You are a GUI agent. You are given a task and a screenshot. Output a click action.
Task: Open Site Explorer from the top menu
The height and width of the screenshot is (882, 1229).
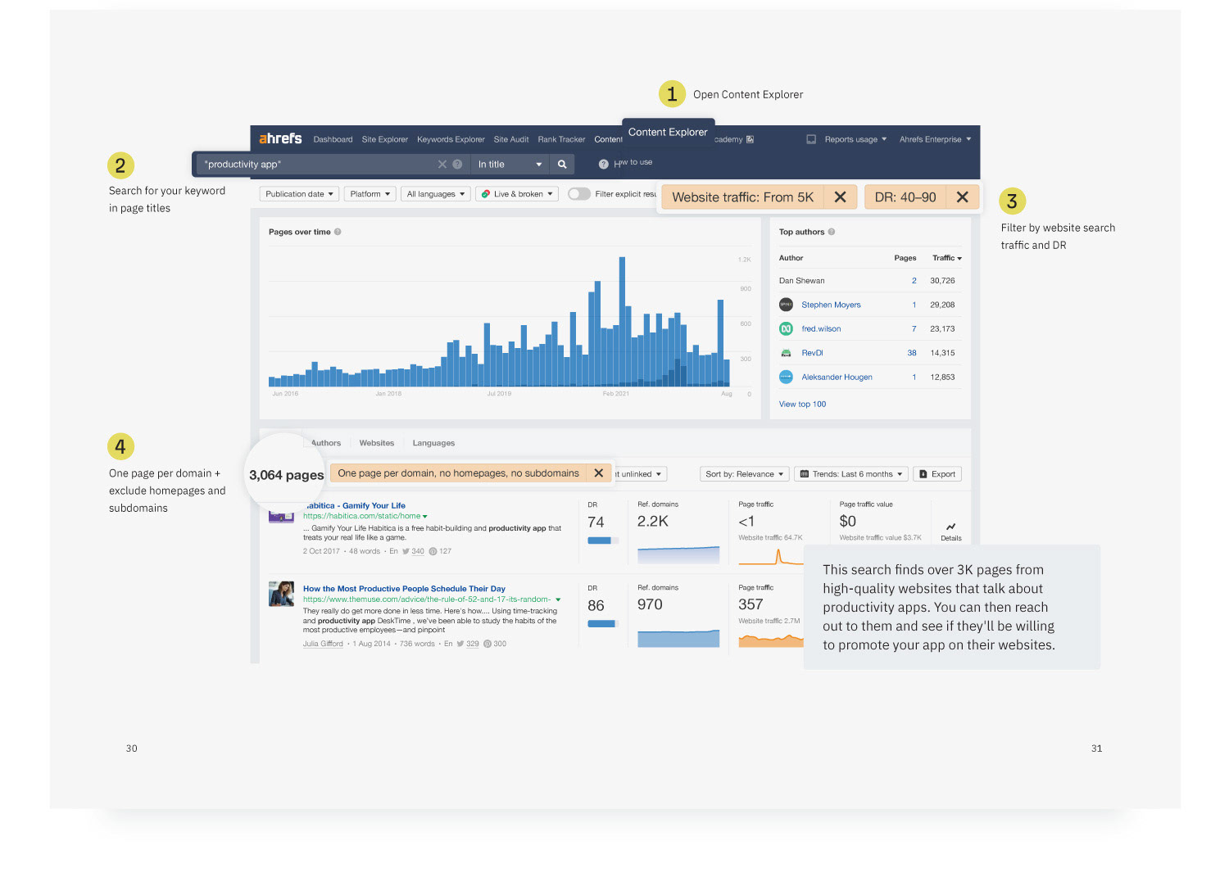tap(385, 139)
